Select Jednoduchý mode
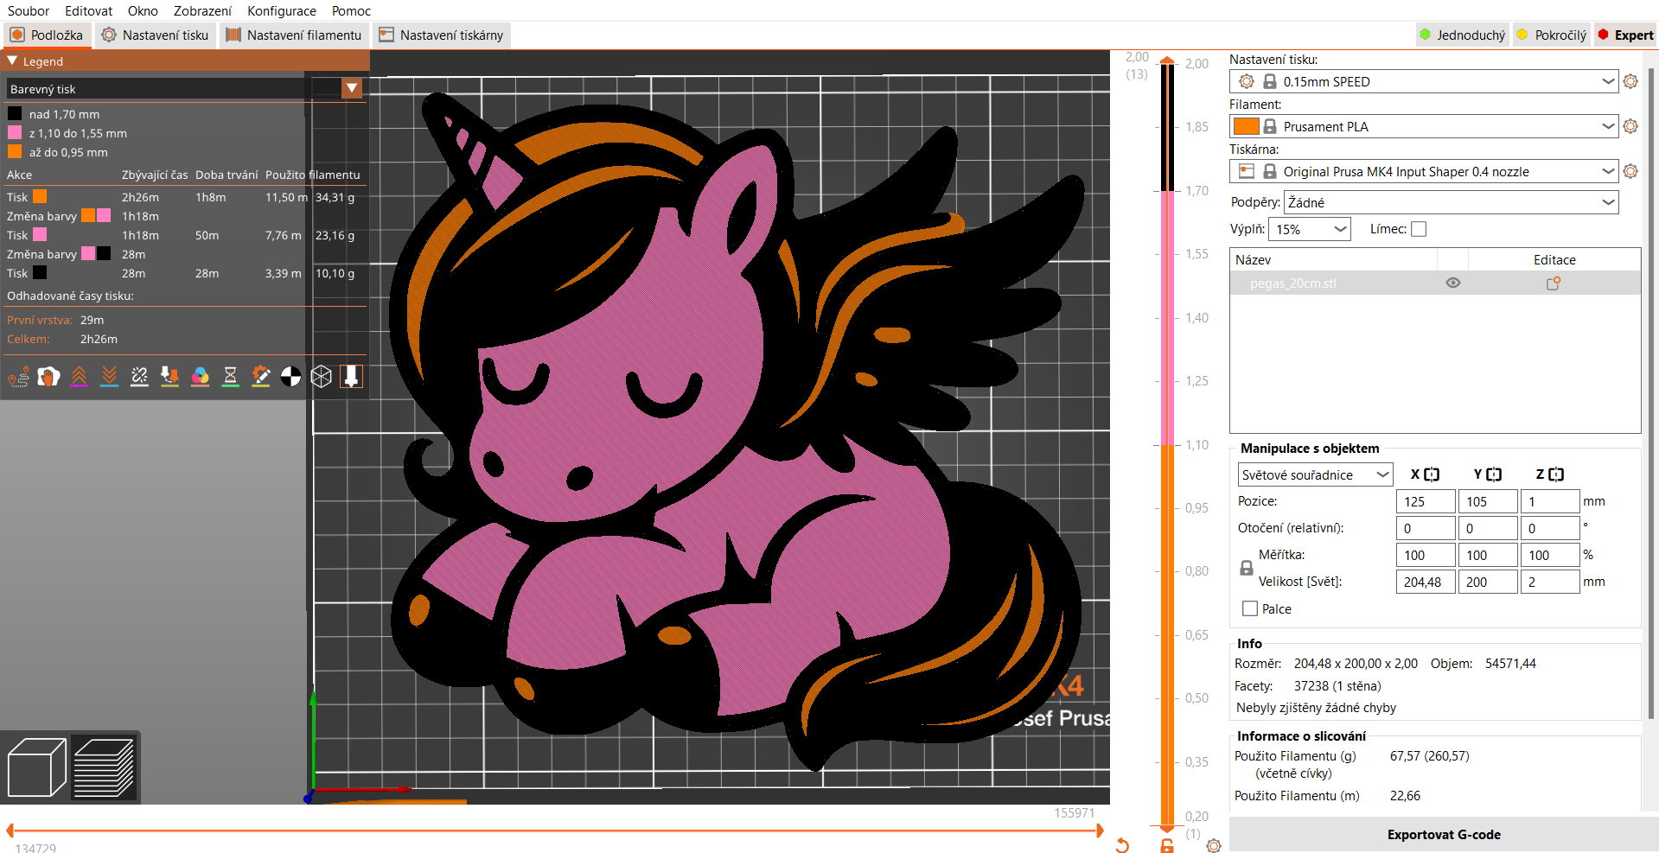 [x=1463, y=35]
